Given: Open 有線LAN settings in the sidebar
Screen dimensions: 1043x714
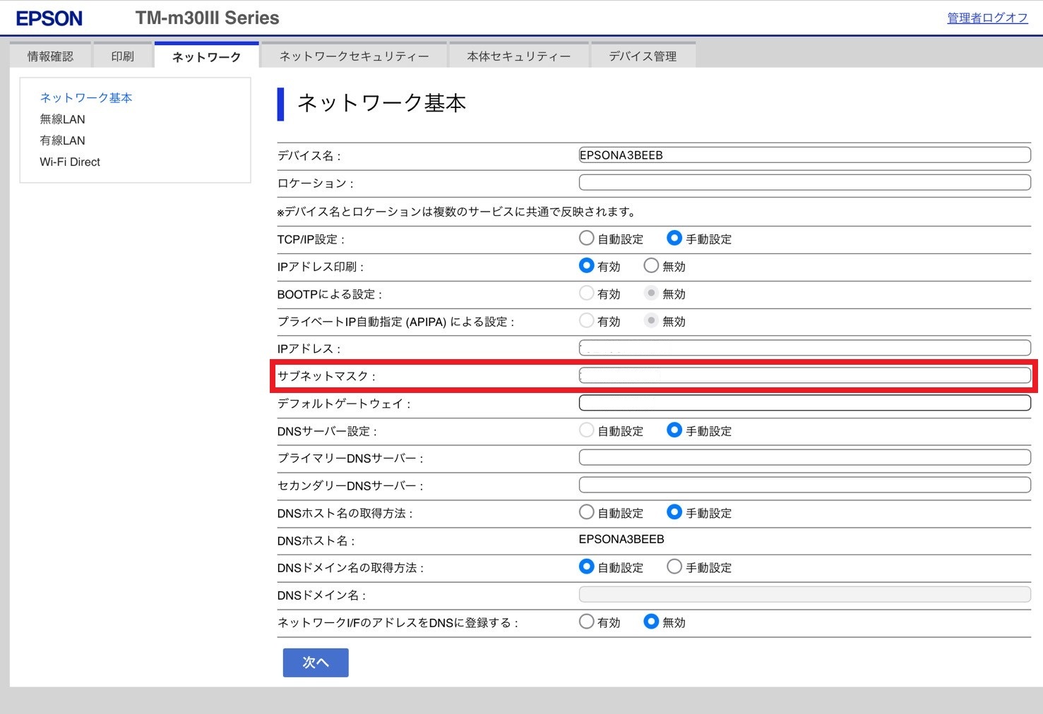Looking at the screenshot, I should 62,140.
